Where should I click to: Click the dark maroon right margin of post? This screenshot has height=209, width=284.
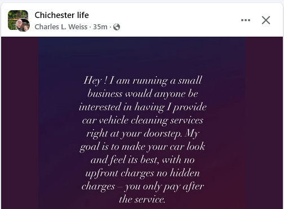tap(264, 123)
